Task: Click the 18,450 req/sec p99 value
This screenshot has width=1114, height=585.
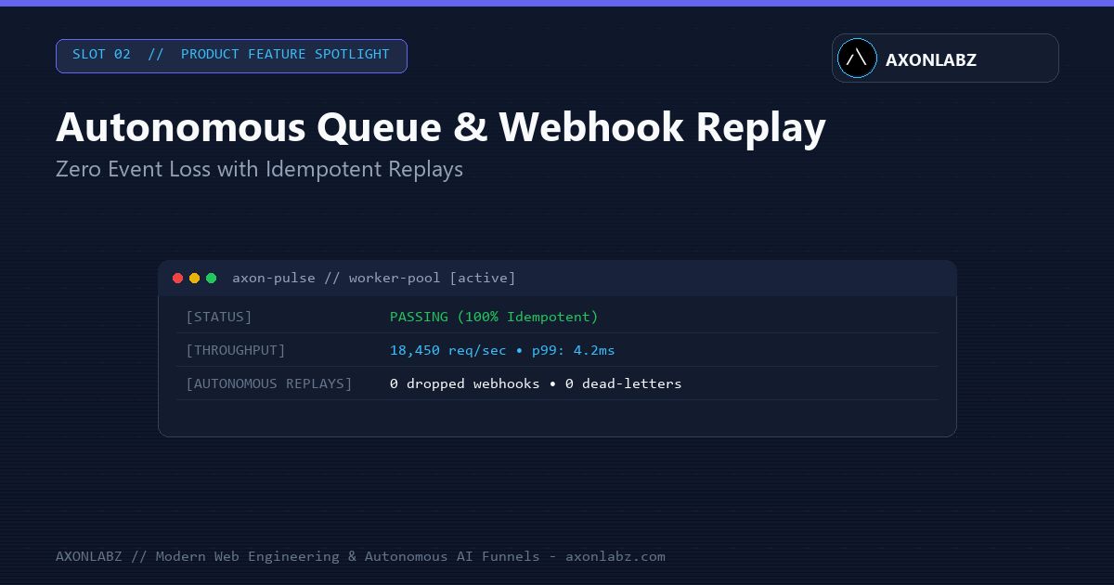Action: click(502, 350)
